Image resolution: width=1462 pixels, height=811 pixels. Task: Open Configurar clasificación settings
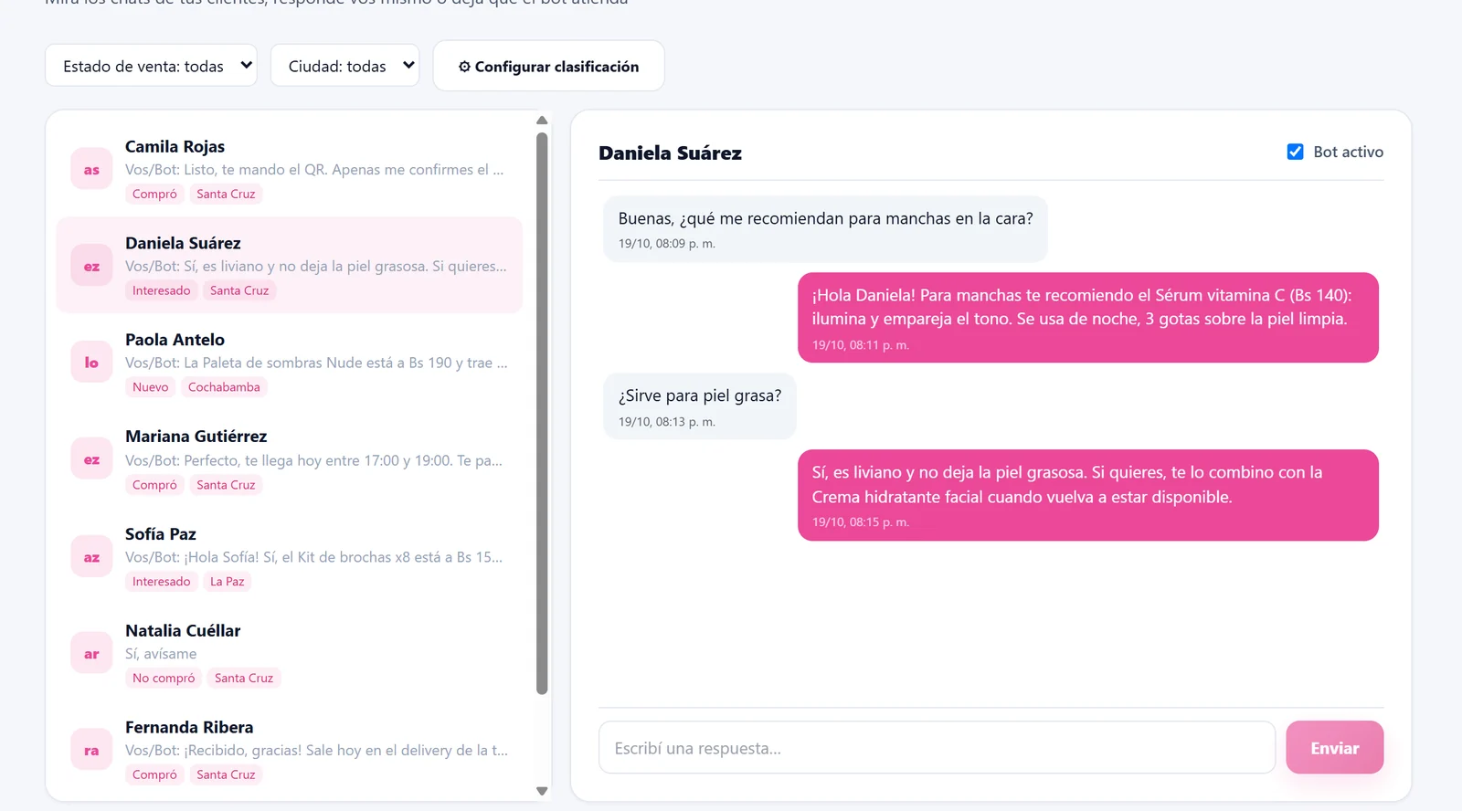tap(548, 66)
